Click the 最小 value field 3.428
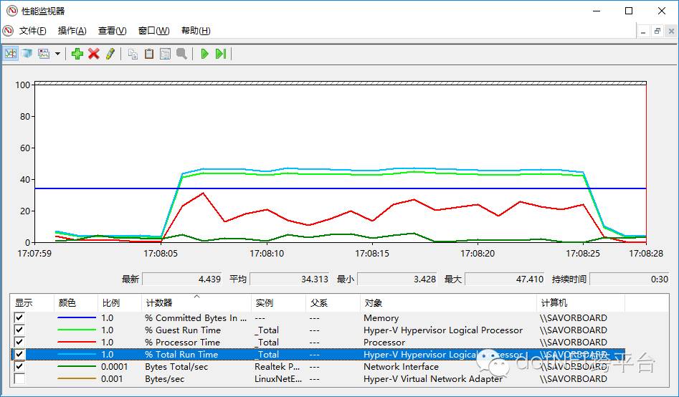679x397 pixels. [397, 279]
